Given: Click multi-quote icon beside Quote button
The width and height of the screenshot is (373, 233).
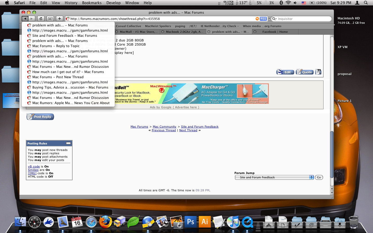Looking at the screenshot, I should coord(318,72).
